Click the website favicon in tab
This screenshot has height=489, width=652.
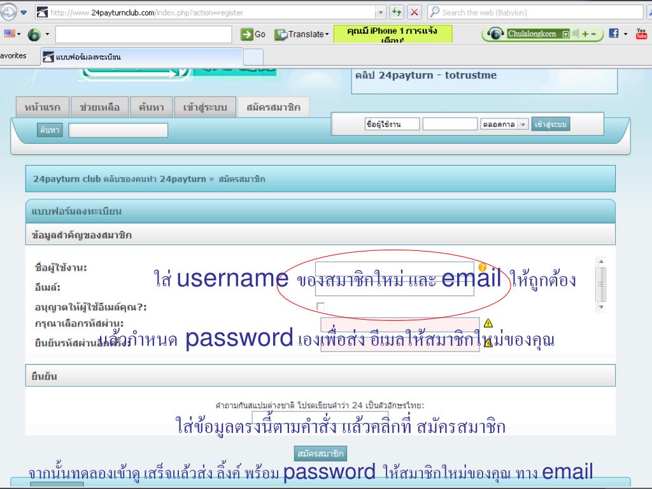pyautogui.click(x=48, y=57)
